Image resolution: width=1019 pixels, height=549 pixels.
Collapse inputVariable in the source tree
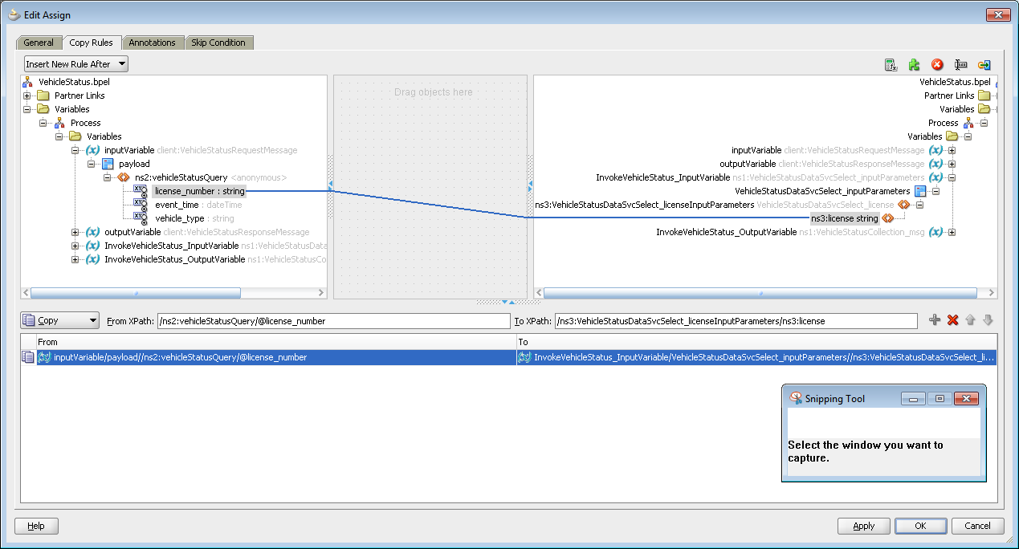(75, 150)
